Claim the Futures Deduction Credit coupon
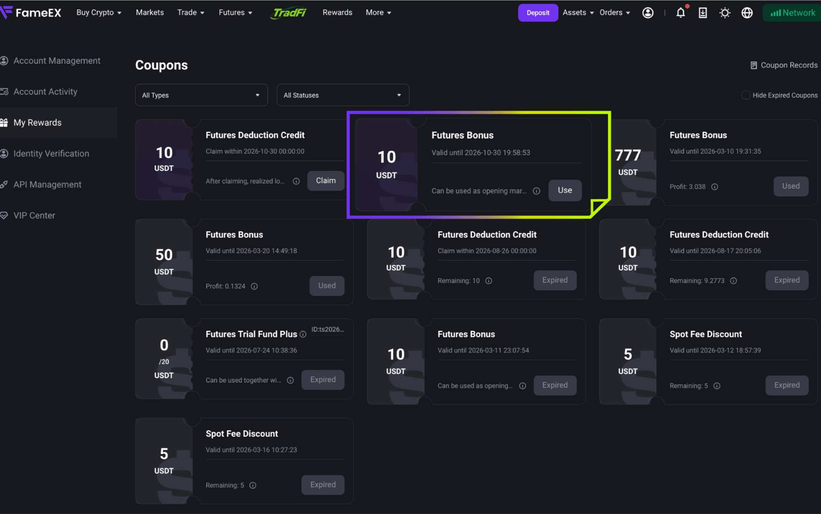Screen dimensions: 821x514 [326, 181]
